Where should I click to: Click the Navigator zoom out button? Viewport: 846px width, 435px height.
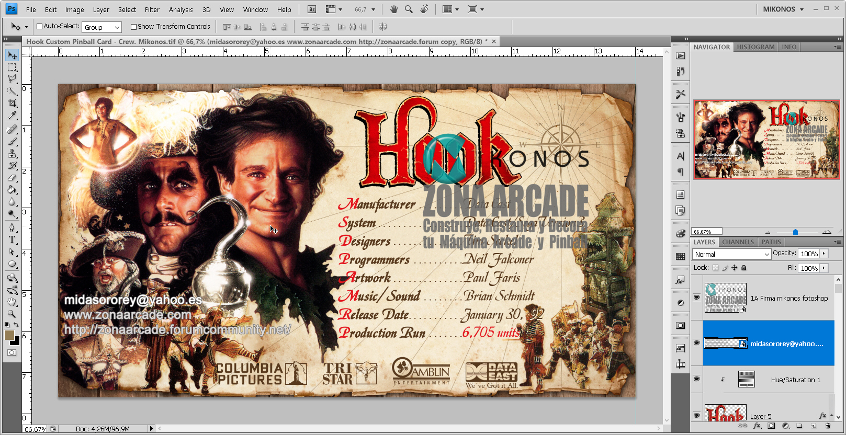click(x=768, y=232)
